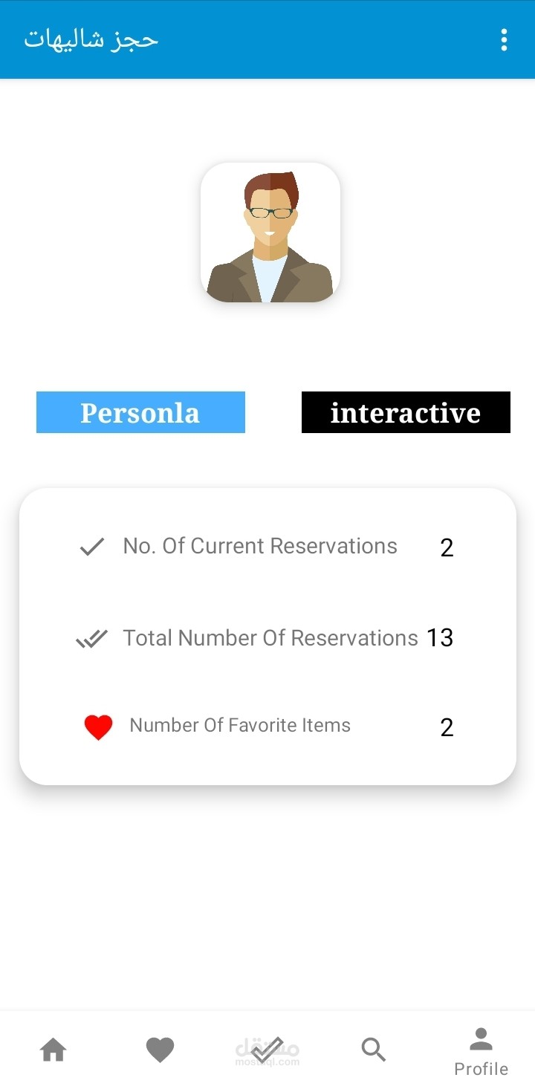535x1089 pixels.
Task: Click the red heart icon in the card
Action: point(98,727)
